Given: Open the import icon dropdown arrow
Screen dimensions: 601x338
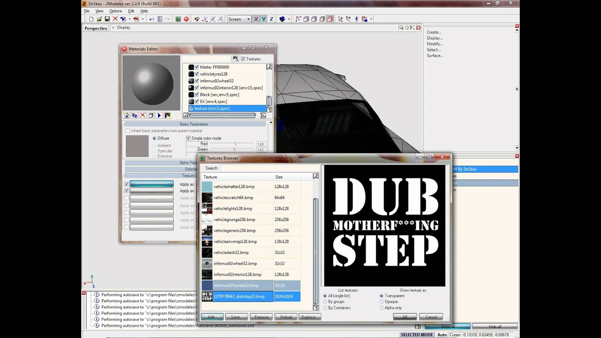Looking at the screenshot, I should 130,19.
